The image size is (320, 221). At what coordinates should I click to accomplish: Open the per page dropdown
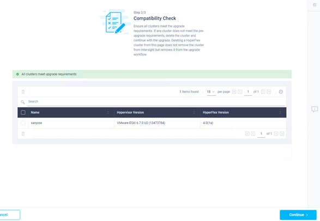(x=211, y=92)
